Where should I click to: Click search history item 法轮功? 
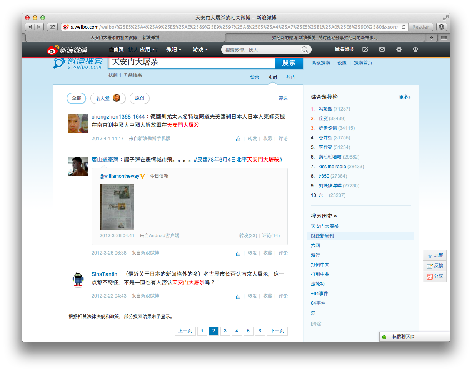pos(318,284)
